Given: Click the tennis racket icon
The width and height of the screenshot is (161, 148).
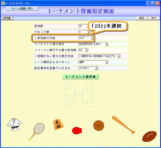Looking at the screenshot, I should (37, 132).
